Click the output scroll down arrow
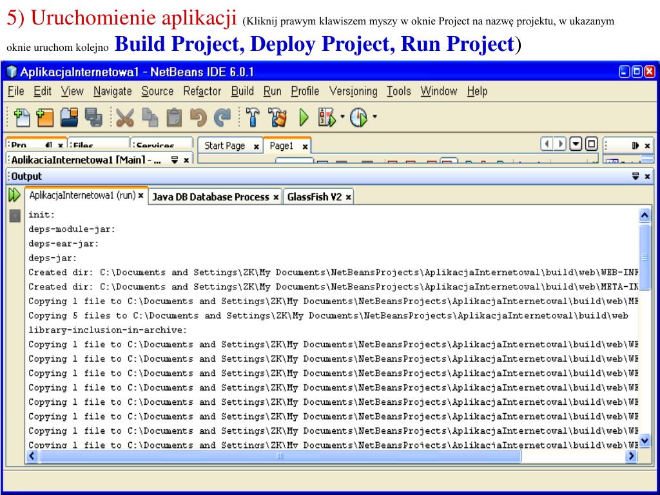This screenshot has width=660, height=495. (645, 441)
